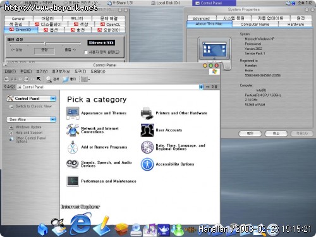The width and height of the screenshot is (316, 237).
Task: Click 확인 button in System Properties
Action: coord(250,133)
